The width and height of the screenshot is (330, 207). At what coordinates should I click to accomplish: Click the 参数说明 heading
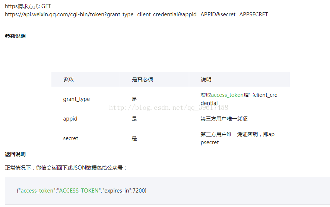15,36
